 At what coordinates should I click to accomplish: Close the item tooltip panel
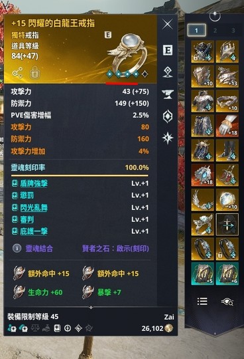(168, 25)
